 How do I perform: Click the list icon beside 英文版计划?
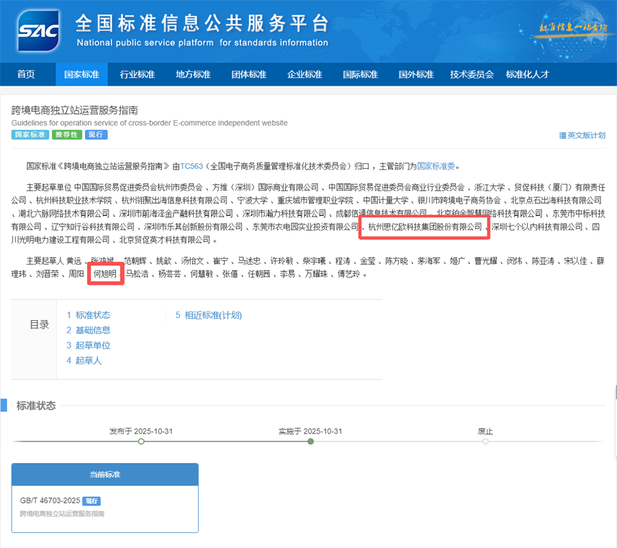click(x=563, y=135)
